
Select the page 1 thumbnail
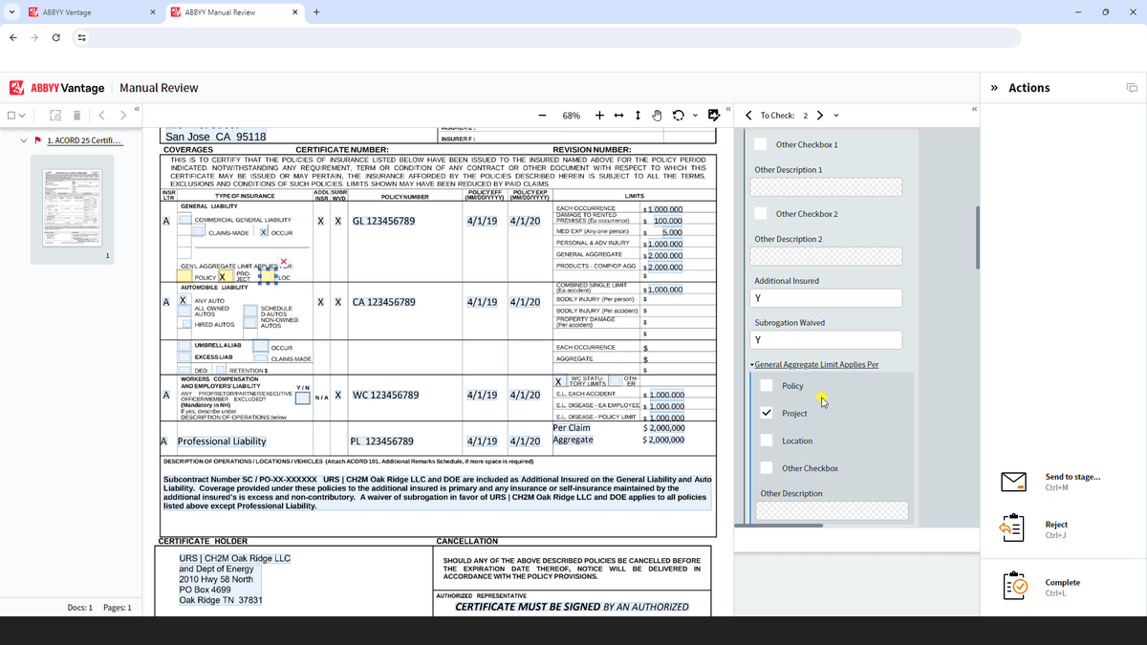point(72,208)
